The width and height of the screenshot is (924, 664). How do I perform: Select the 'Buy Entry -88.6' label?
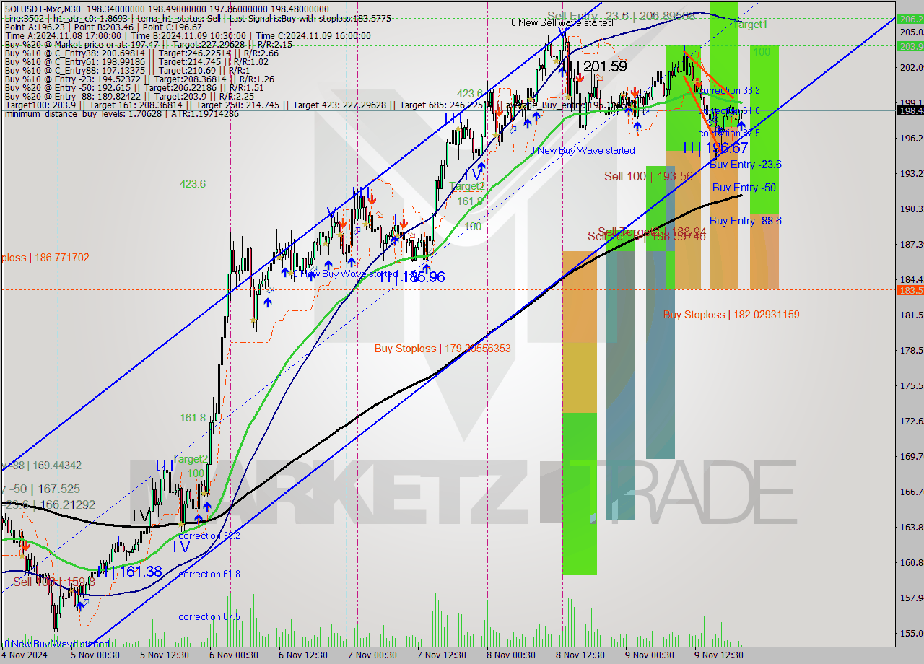(746, 221)
